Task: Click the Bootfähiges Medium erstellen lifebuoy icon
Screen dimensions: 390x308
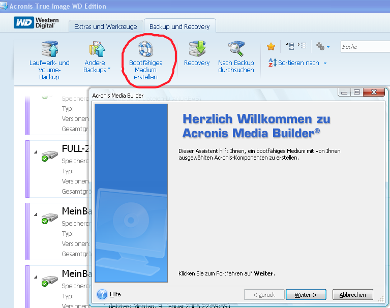Action: pyautogui.click(x=145, y=49)
